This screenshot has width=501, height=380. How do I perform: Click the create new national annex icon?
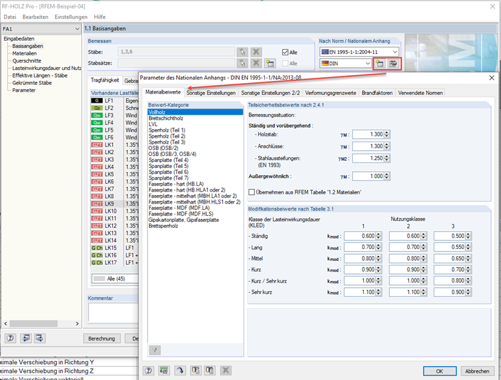pyautogui.click(x=380, y=64)
